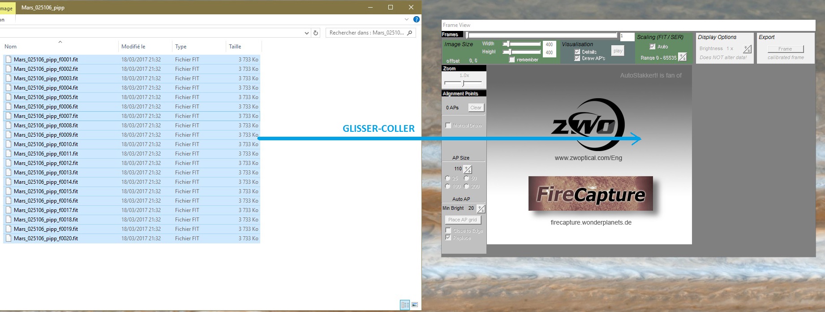Viewport: 825px width, 312px height.
Task: Select AP size 200 radio button
Action: pyautogui.click(x=466, y=186)
